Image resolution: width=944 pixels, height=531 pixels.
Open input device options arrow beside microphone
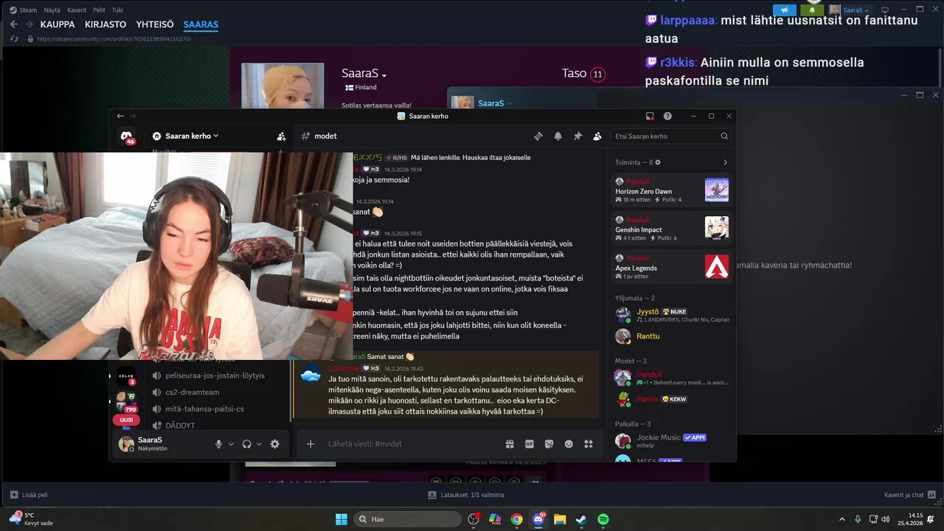pyautogui.click(x=231, y=444)
